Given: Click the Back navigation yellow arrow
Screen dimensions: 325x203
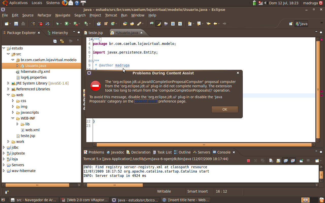Looking at the screenshot, I should tap(215, 24).
